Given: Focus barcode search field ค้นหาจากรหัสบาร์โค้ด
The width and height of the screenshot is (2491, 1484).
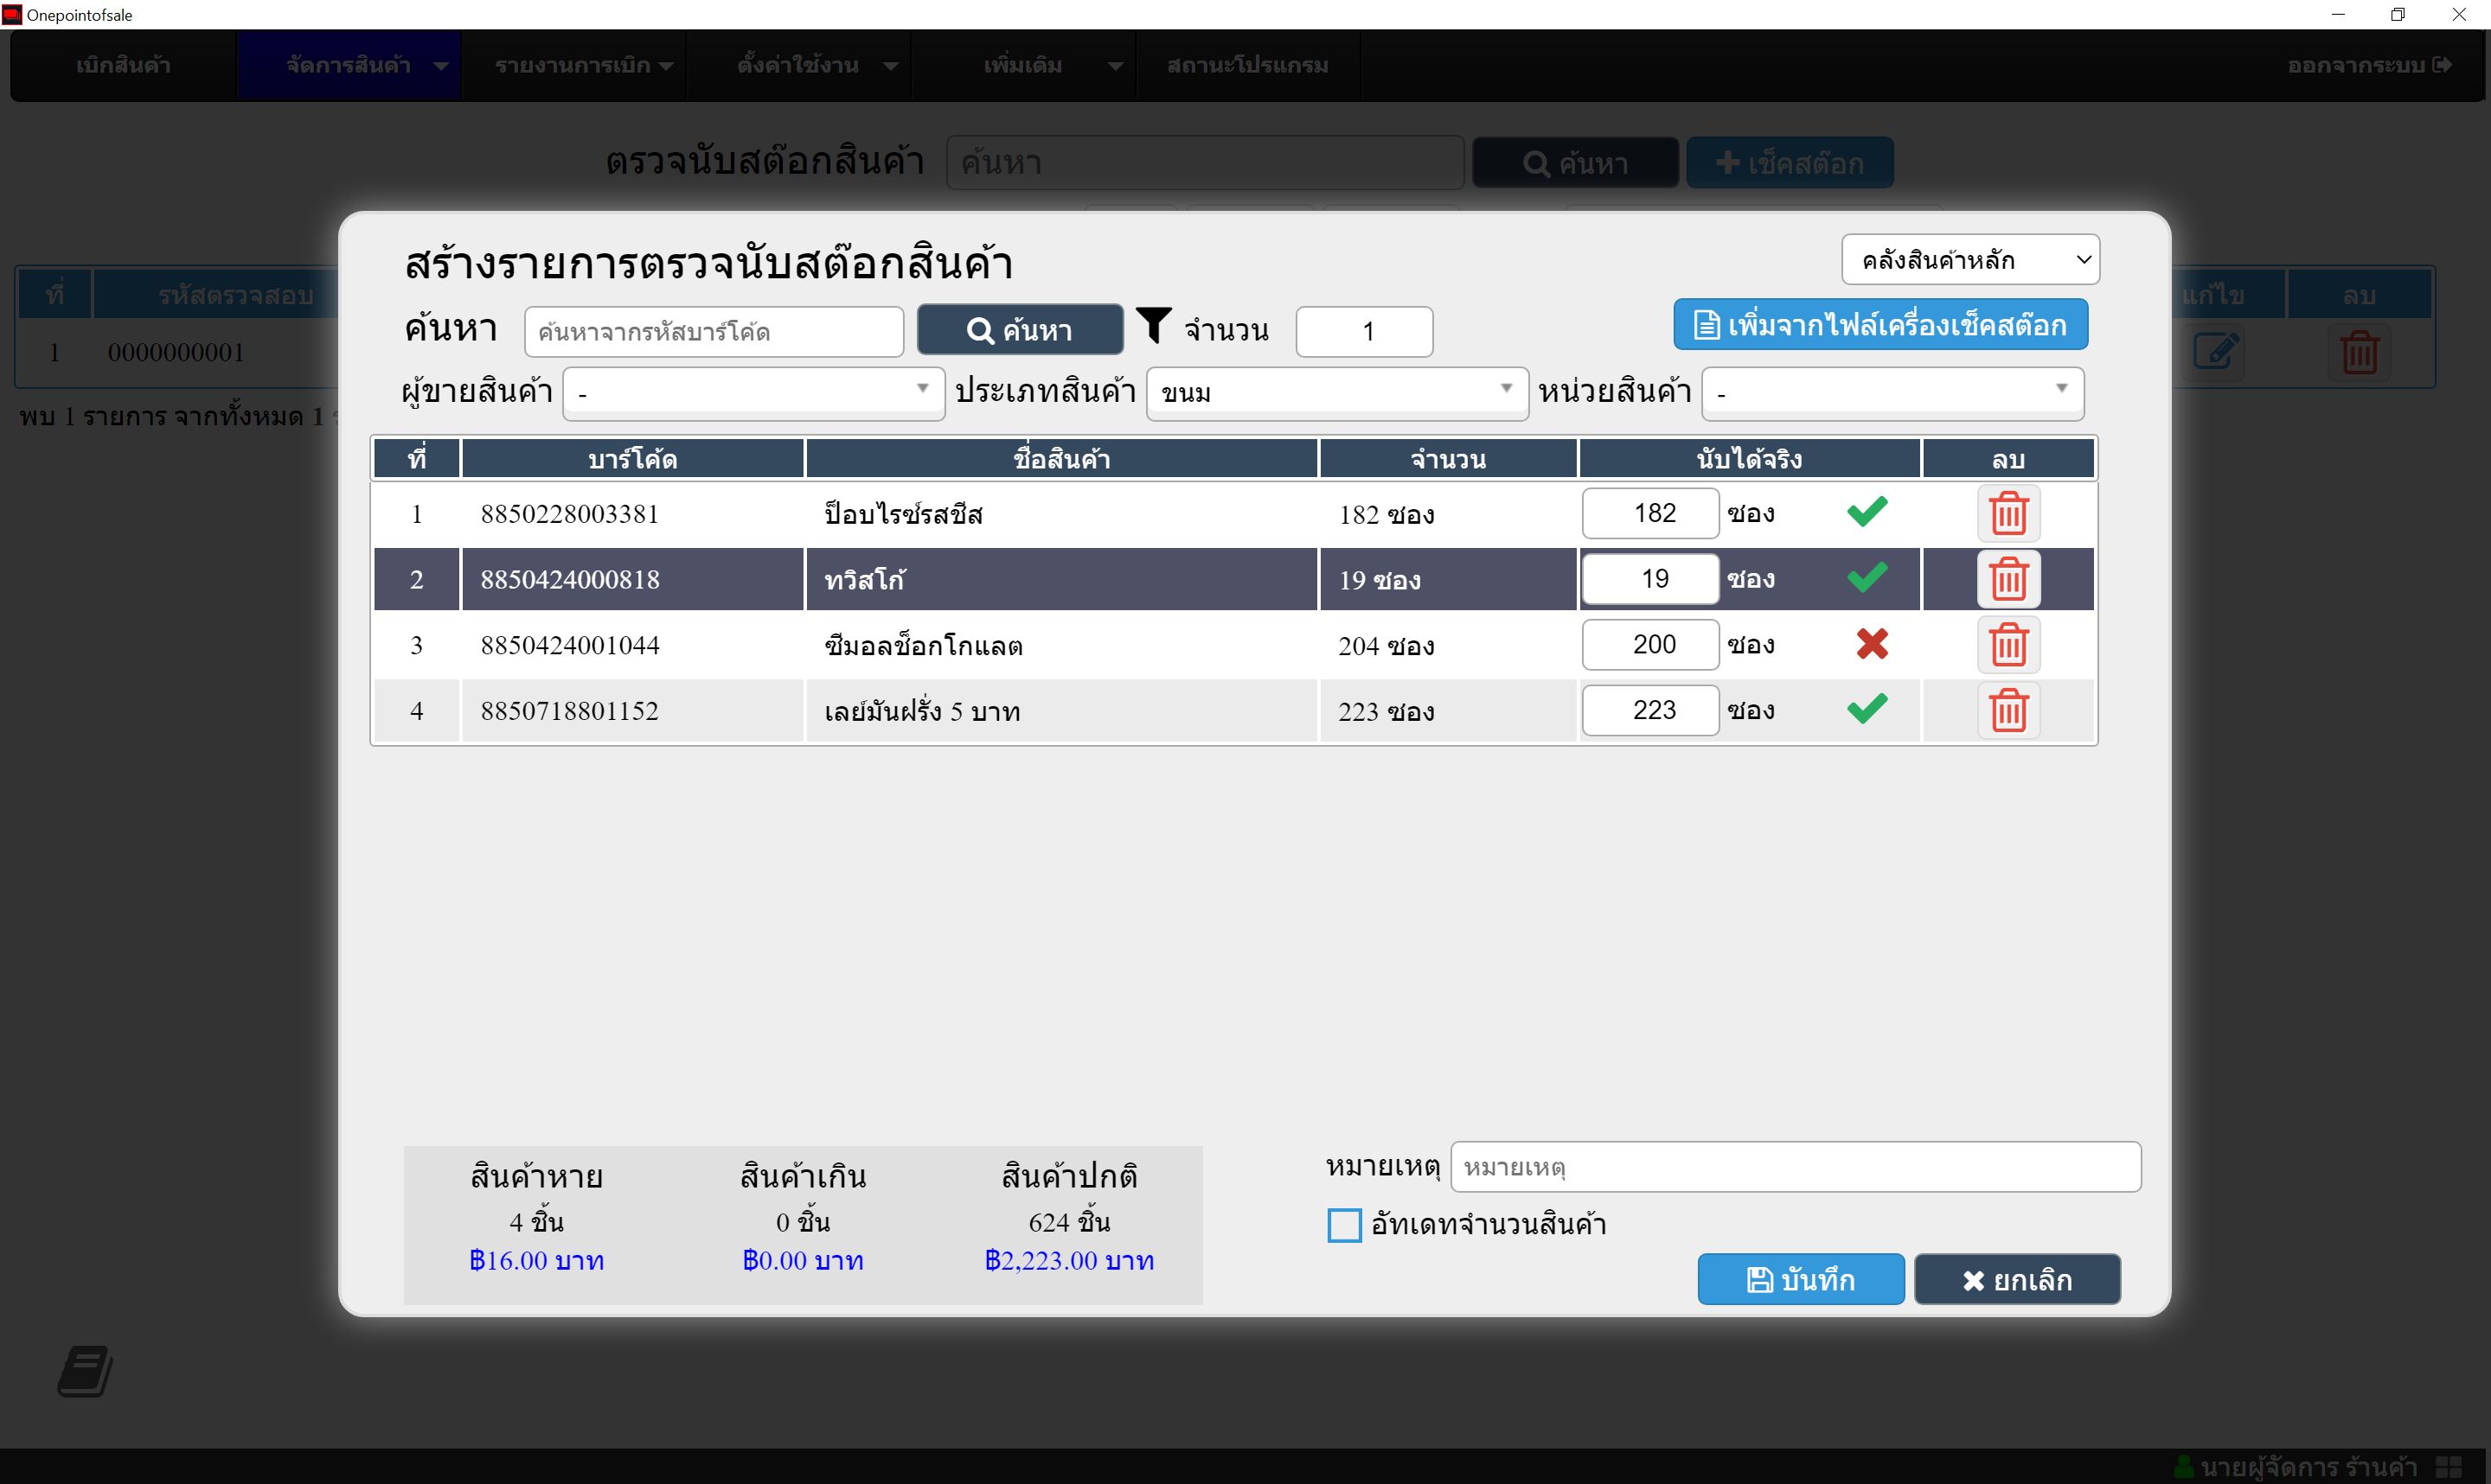Looking at the screenshot, I should coord(714,332).
